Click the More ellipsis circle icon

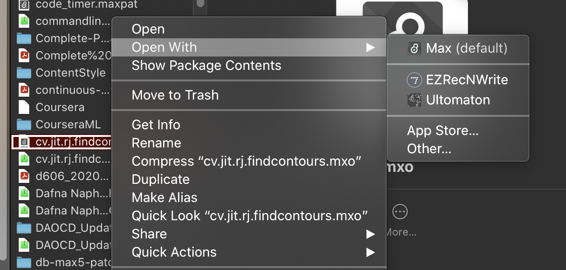coord(400,212)
